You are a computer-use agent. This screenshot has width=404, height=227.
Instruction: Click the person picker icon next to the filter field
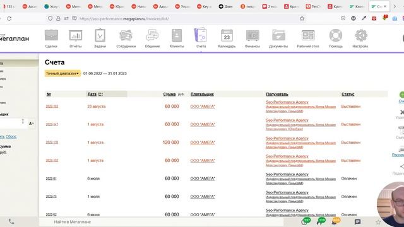31,124
